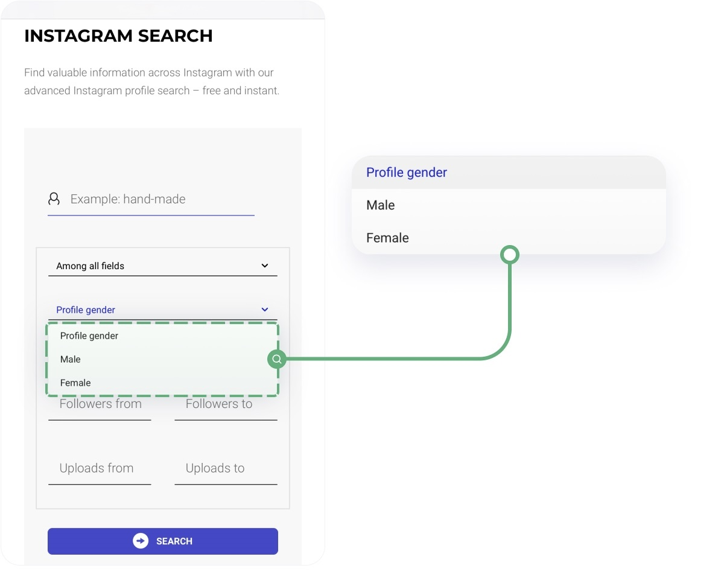This screenshot has height=580, width=724.
Task: Select the Profile gender option in the dropdown
Action: point(89,336)
